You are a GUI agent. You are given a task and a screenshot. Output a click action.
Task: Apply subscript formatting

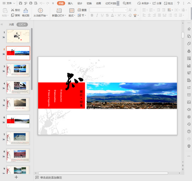tap(124, 15)
